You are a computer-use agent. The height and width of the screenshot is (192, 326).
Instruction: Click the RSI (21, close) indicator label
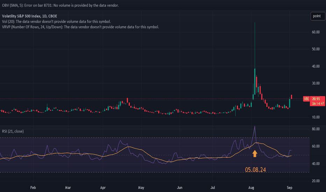[x=13, y=131]
